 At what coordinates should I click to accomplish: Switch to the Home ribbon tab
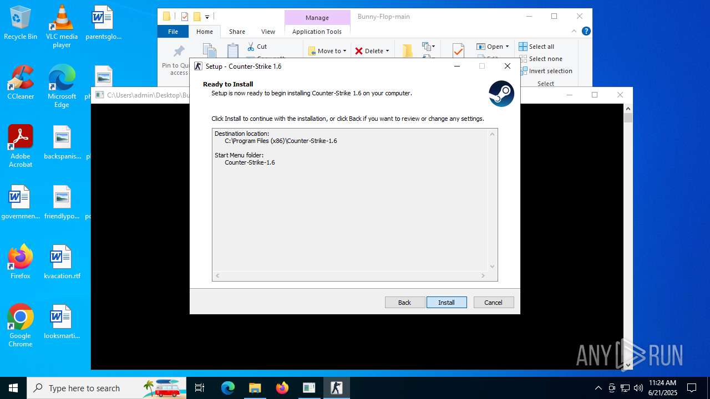tap(205, 32)
